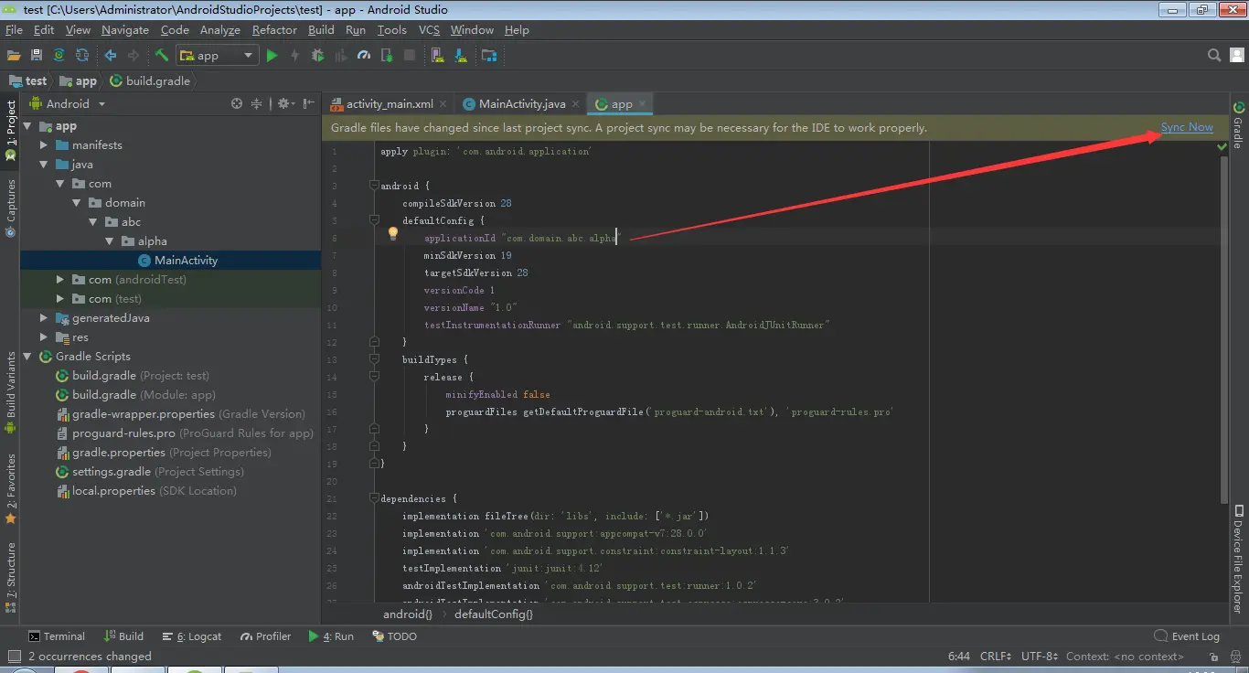This screenshot has width=1249, height=673.
Task: Open Device File Explorer side panel
Action: tap(1239, 558)
